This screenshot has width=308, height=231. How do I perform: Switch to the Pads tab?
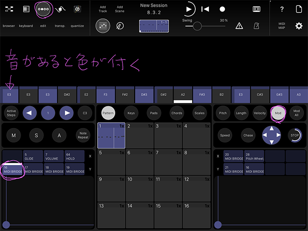154,113
